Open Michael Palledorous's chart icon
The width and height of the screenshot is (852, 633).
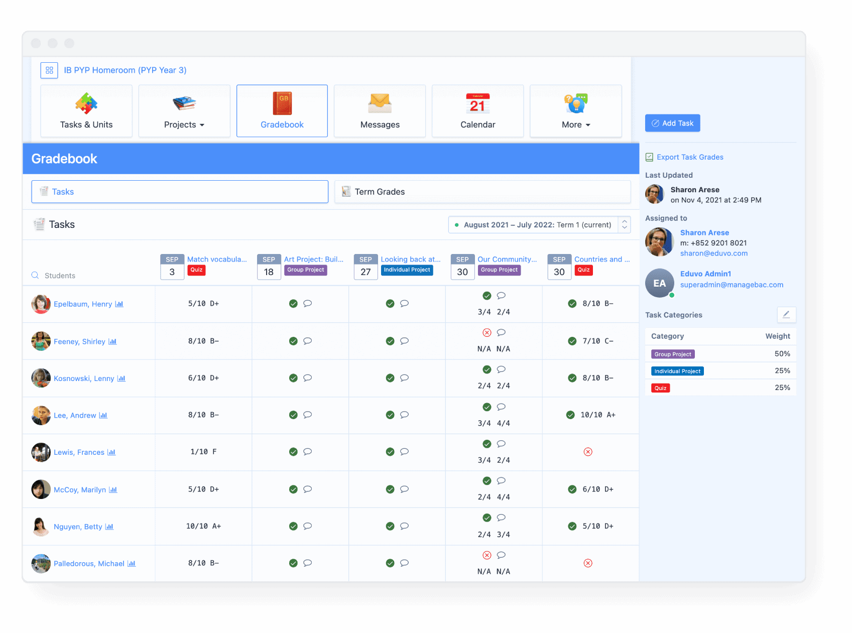click(132, 564)
